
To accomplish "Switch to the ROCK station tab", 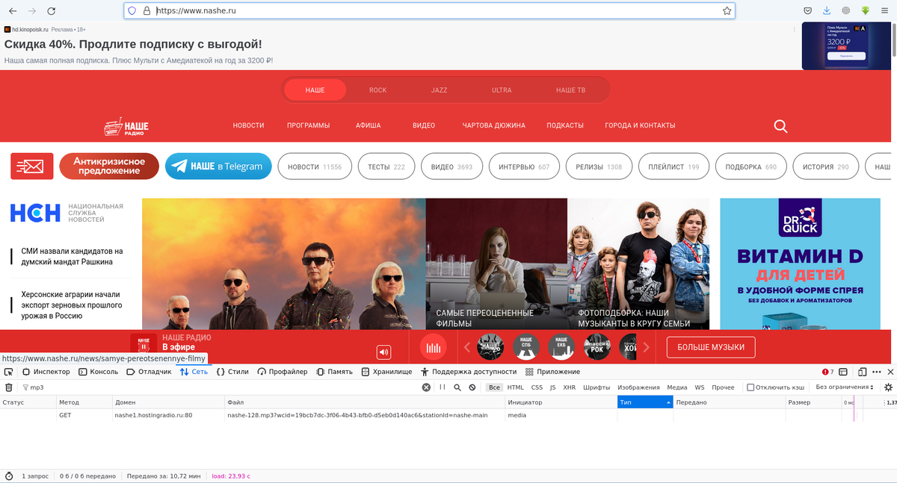I will click(377, 90).
